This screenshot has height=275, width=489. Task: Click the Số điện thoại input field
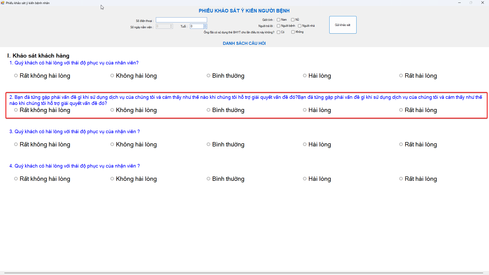click(x=181, y=20)
